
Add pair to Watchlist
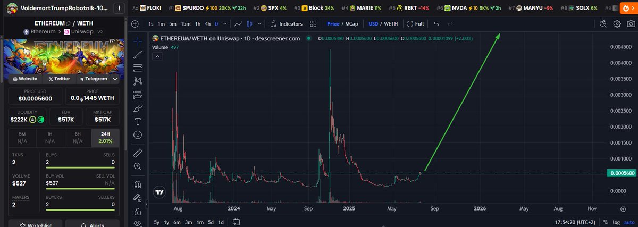tap(35, 223)
